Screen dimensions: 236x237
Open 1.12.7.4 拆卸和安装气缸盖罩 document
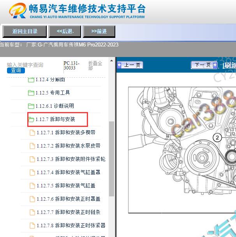tap(69, 172)
